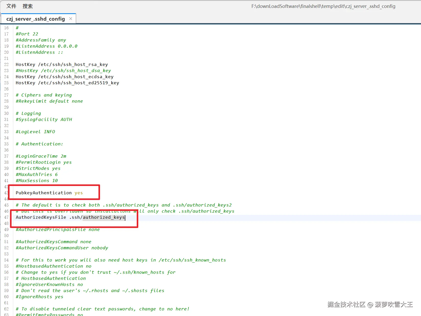The image size is (421, 316).
Task: Click the '#LoginGraceTime 2m' line
Action: click(41, 156)
